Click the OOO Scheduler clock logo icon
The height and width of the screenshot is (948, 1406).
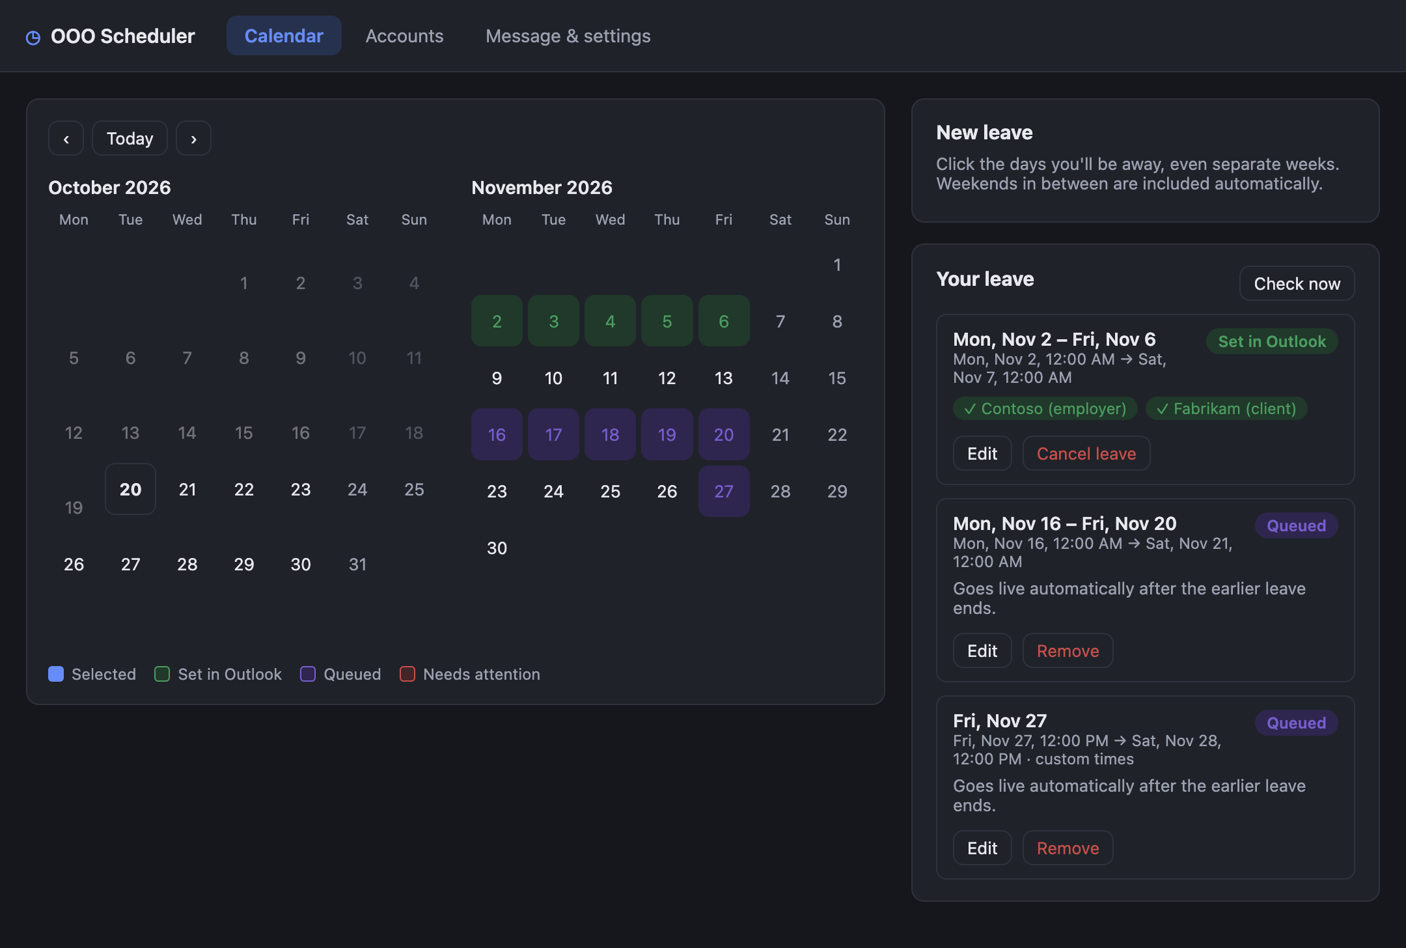click(33, 38)
